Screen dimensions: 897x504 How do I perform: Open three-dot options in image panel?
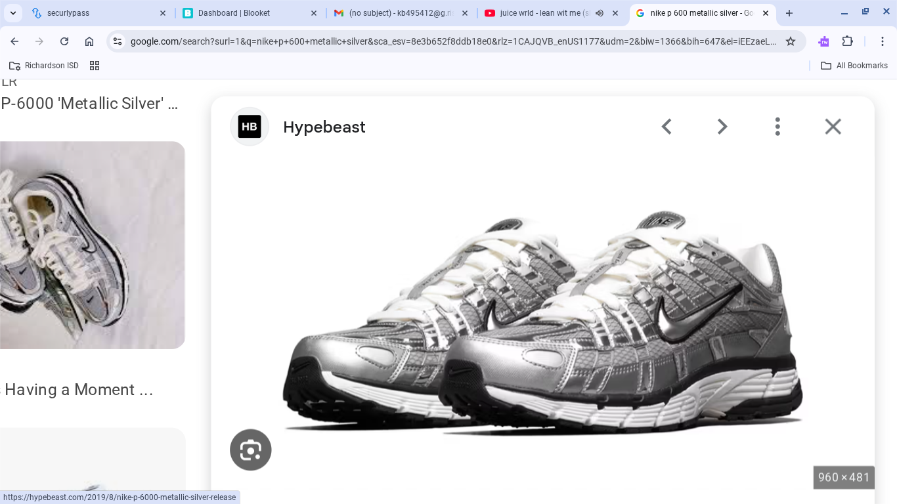point(777,127)
